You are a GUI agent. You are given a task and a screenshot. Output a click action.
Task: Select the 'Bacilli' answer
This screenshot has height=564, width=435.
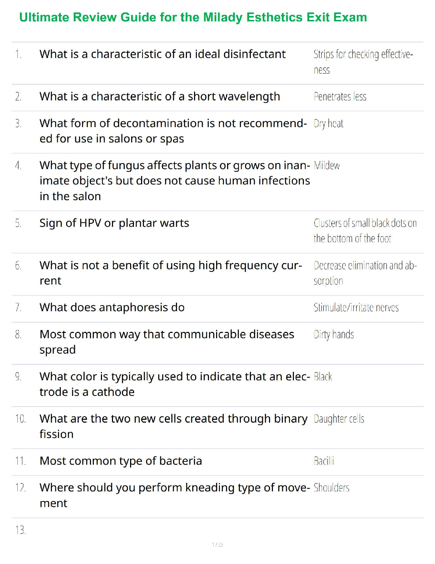[x=324, y=461]
